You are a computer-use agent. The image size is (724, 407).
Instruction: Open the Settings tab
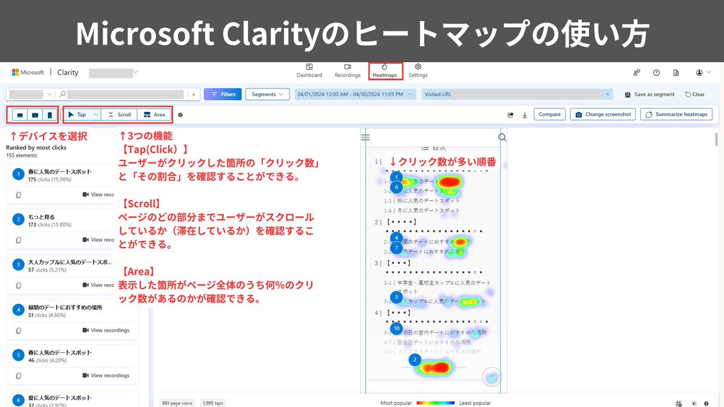[418, 71]
